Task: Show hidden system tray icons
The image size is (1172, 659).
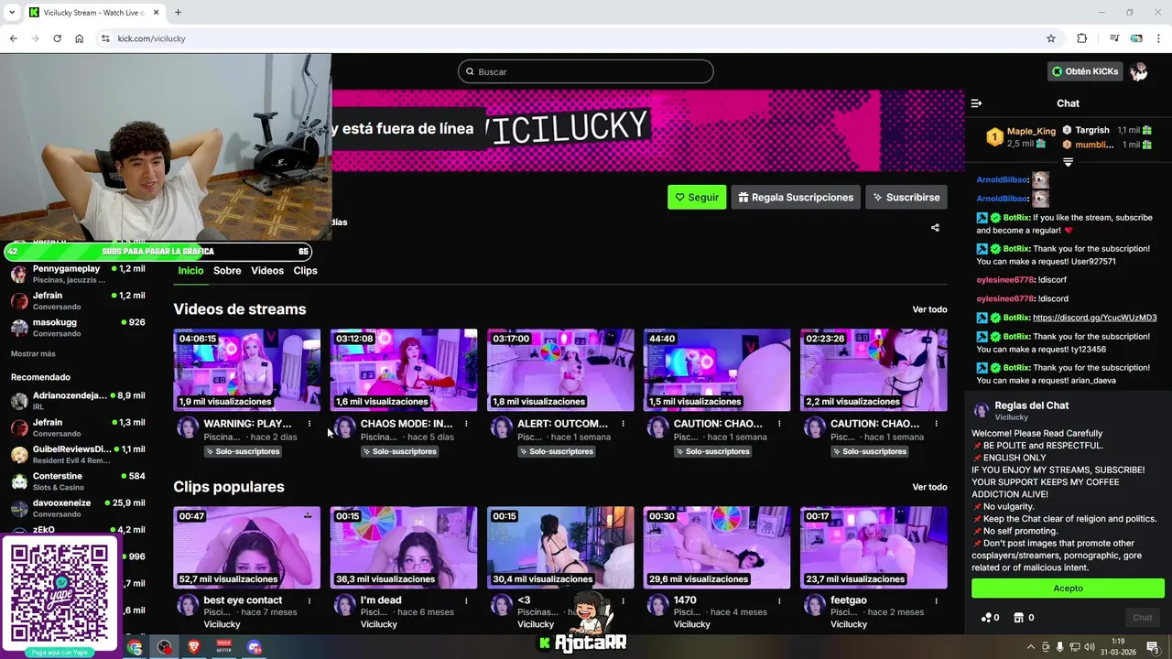Action: click(x=1031, y=647)
